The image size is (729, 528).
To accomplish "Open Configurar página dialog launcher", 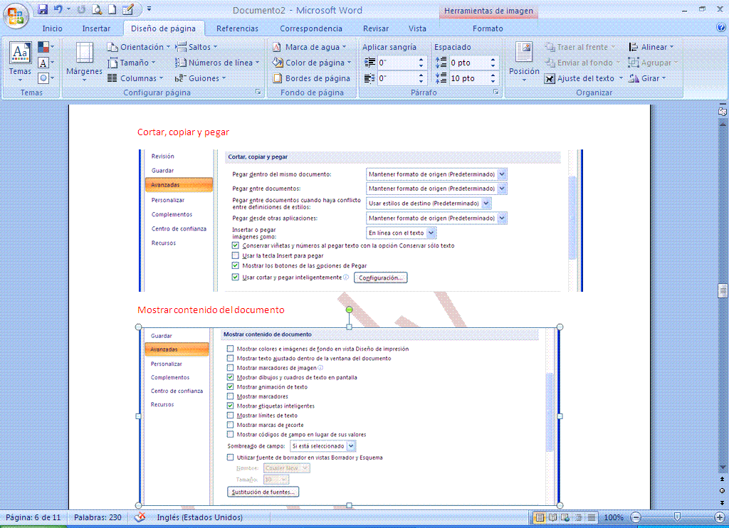I will pyautogui.click(x=258, y=92).
